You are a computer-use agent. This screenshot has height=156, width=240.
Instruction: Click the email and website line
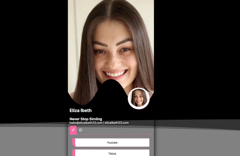pyautogui.click(x=99, y=123)
